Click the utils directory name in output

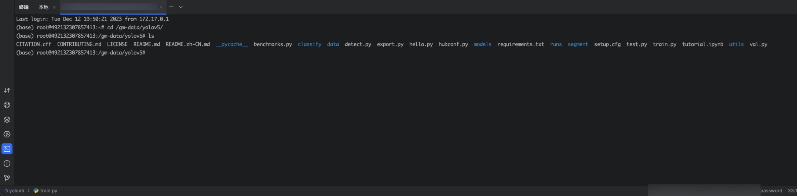pos(736,44)
